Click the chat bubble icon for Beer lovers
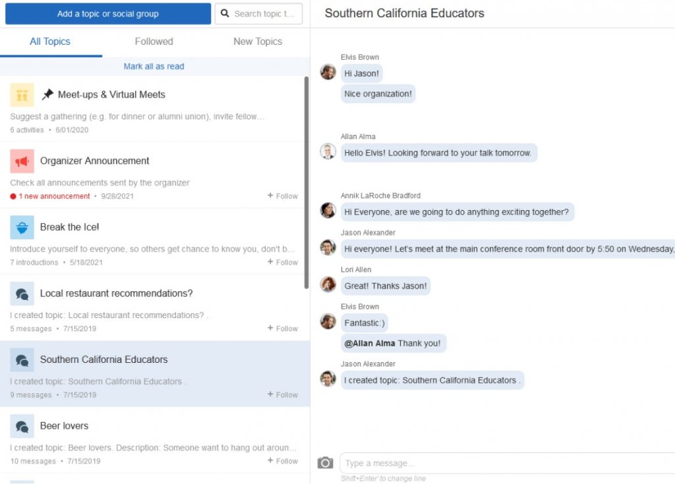 click(x=22, y=426)
